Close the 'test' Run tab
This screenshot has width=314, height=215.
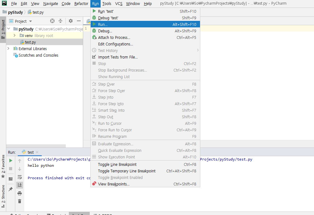37,152
